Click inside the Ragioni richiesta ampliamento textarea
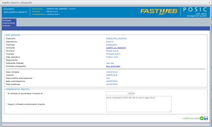212x127 pixels. [x=139, y=104]
